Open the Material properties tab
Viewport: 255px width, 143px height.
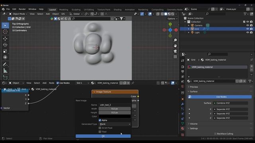[x=182, y=129]
